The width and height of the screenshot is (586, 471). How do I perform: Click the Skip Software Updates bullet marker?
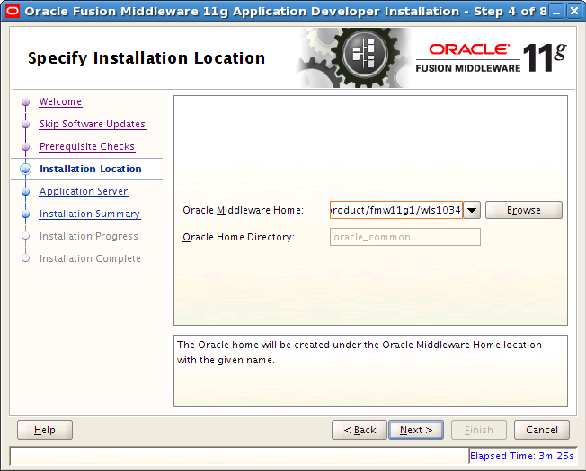click(x=25, y=124)
